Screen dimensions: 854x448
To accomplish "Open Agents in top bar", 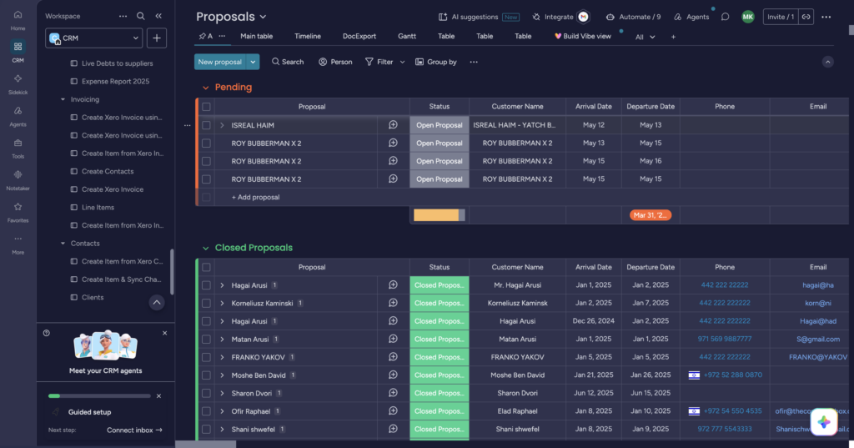I will tap(691, 17).
